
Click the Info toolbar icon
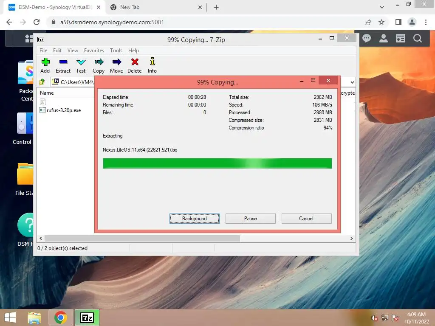coord(152,65)
